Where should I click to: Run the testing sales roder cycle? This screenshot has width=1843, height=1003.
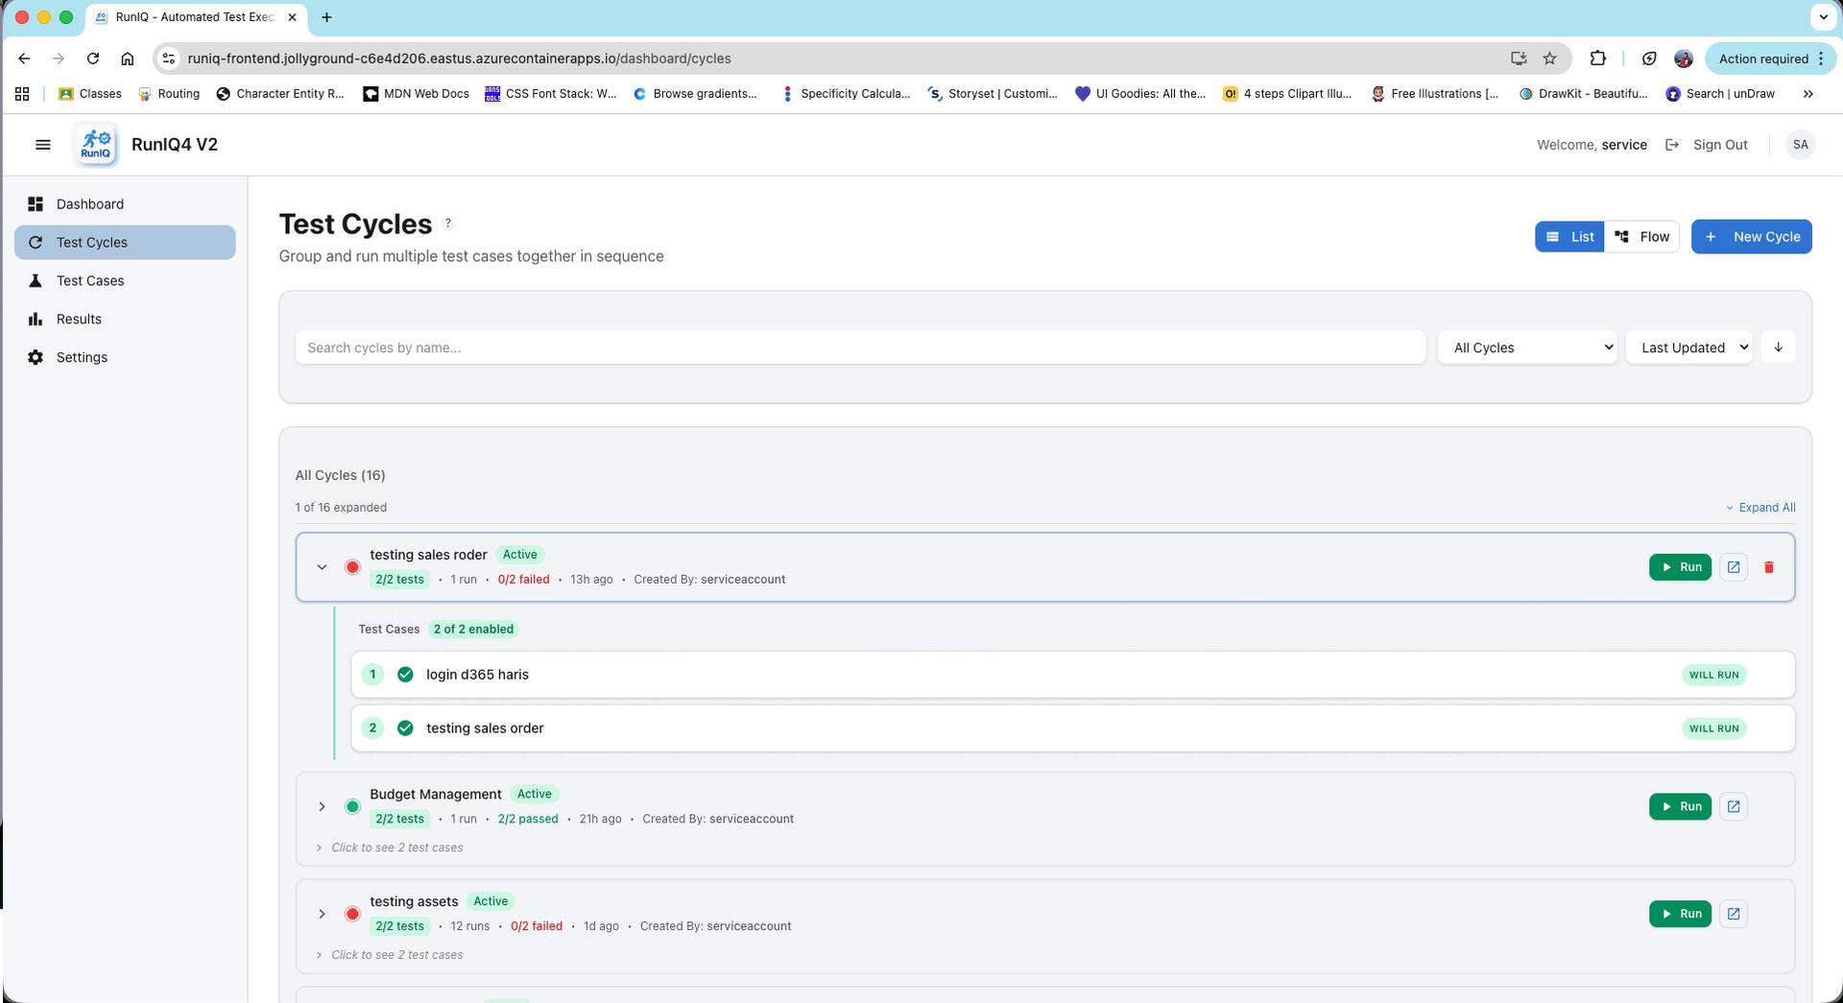click(x=1680, y=567)
